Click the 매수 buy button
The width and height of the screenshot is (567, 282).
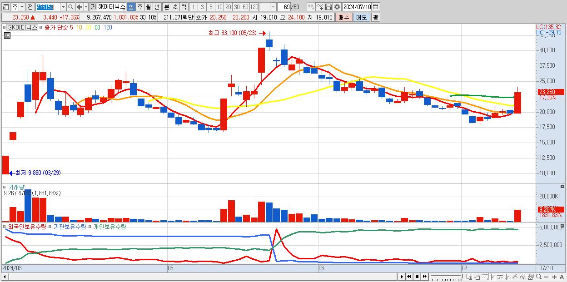[x=343, y=17]
